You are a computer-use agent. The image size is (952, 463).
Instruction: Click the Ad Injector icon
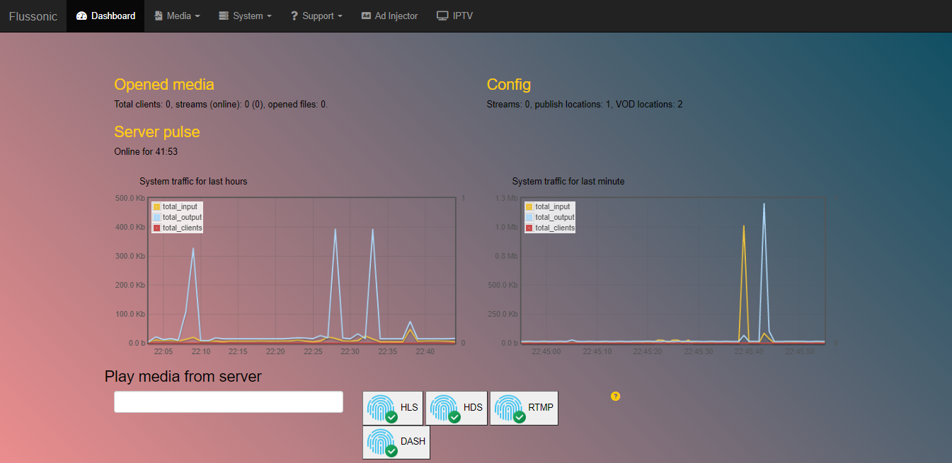366,16
